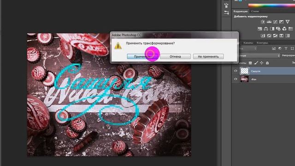Add an Invert adjustment layer
The width and height of the screenshot is (295, 166).
[263, 36]
